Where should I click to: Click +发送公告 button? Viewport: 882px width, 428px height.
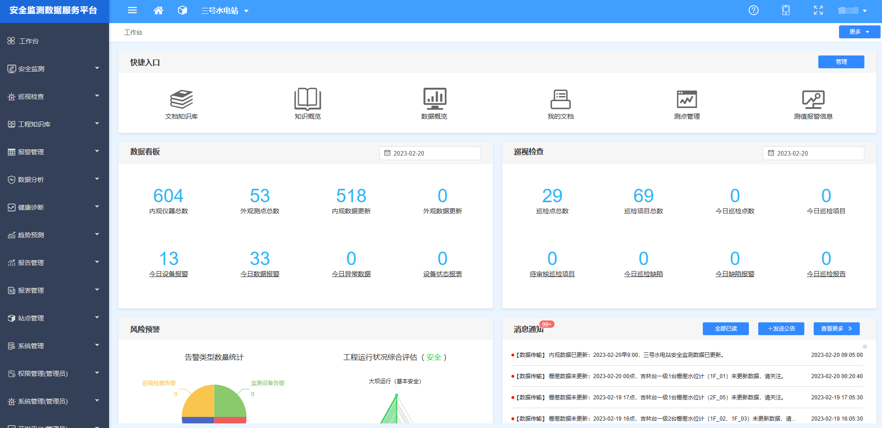pos(781,329)
